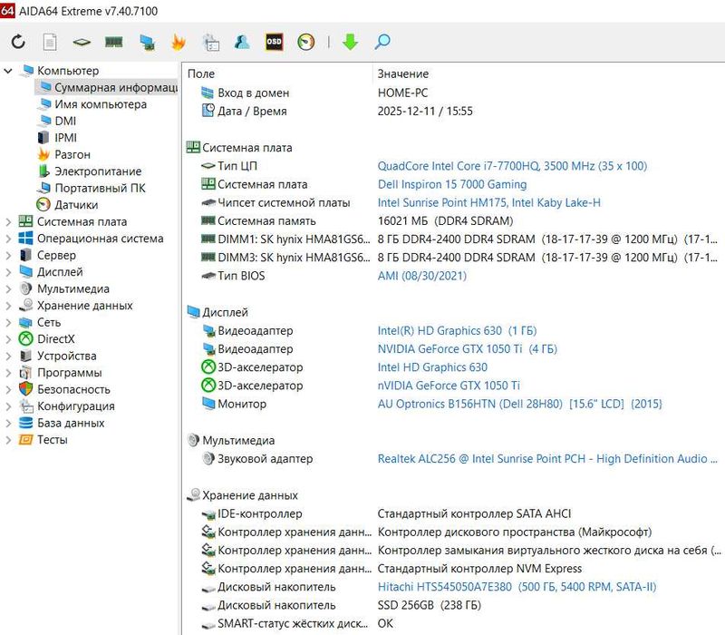
Task: Click the AIDA64 app icon in title bar
Action: pos(7,10)
